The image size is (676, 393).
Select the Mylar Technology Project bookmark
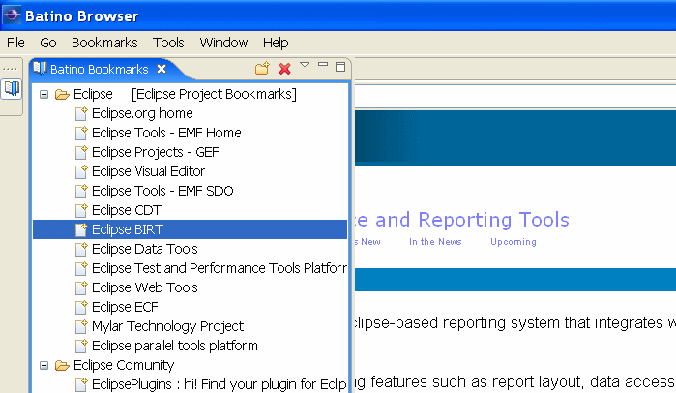click(x=167, y=326)
